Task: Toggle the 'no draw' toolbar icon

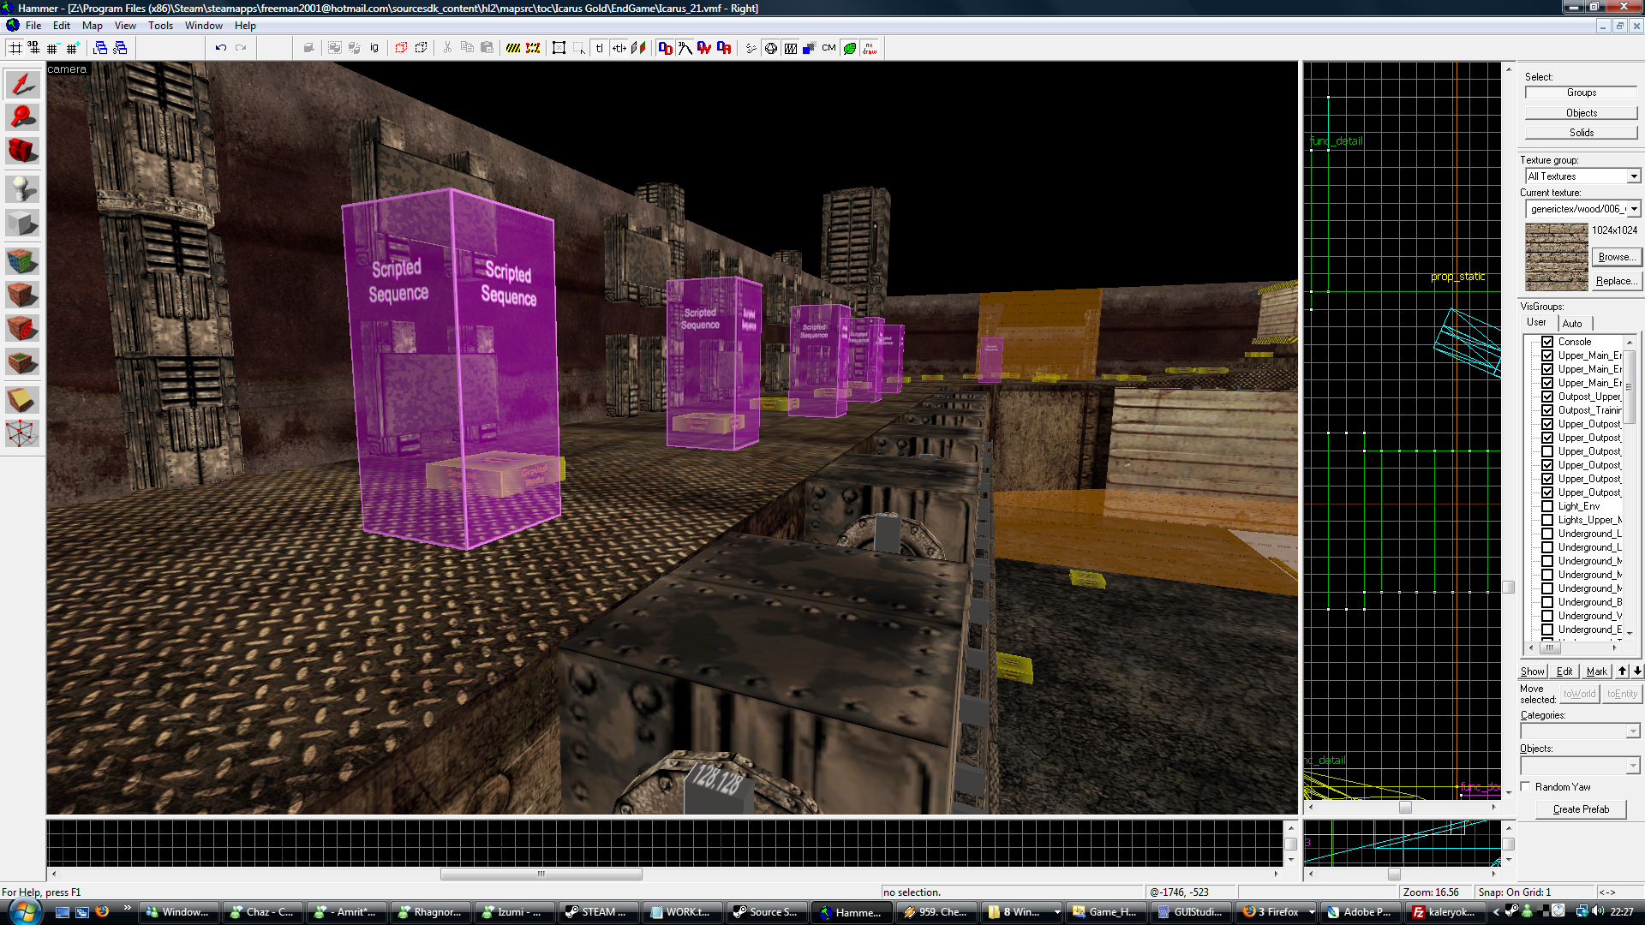Action: click(x=870, y=48)
